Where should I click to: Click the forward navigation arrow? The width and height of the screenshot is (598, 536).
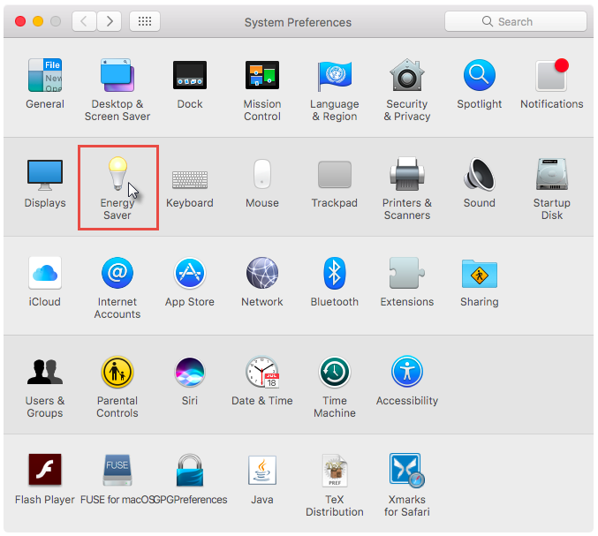[x=110, y=21]
